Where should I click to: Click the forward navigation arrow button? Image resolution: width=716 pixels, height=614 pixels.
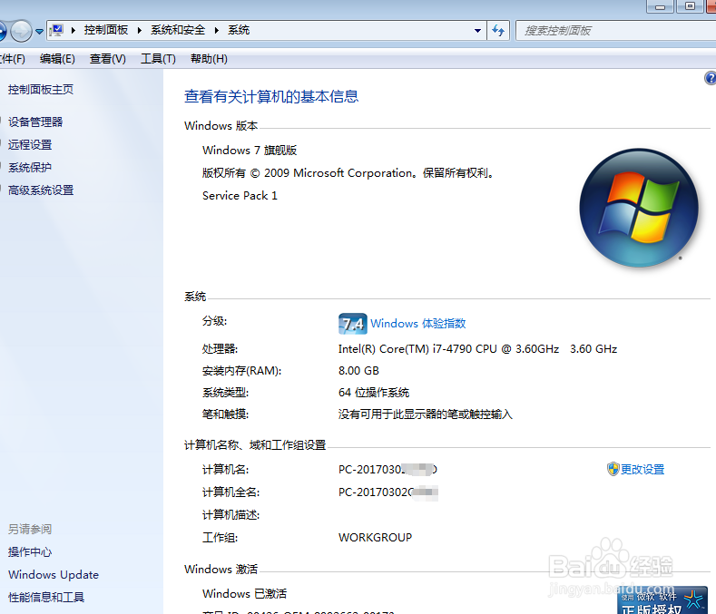[x=21, y=31]
